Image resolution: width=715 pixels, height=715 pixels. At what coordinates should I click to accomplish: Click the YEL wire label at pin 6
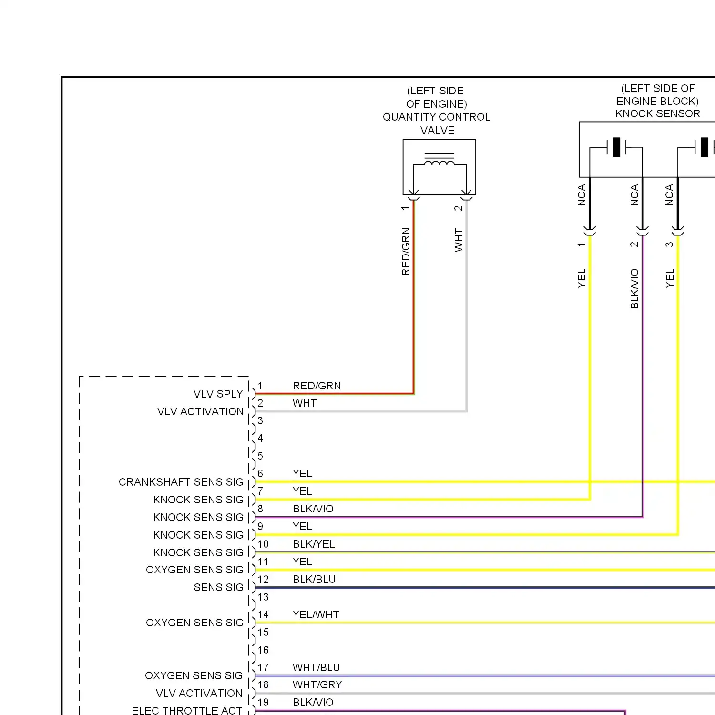(x=302, y=473)
